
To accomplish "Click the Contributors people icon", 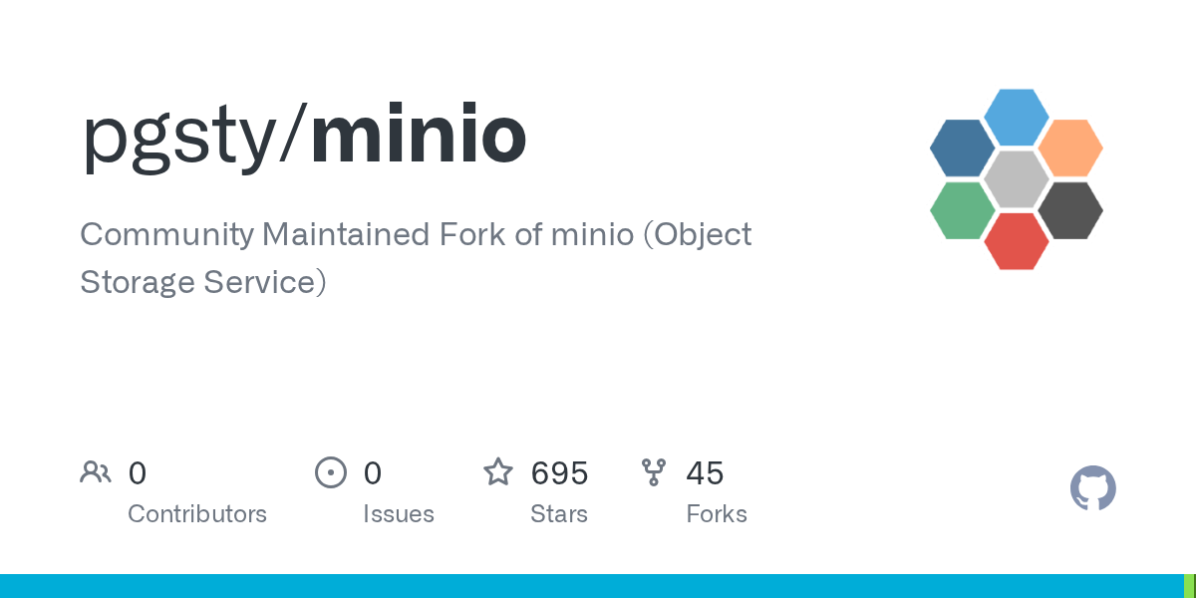I will 96,472.
